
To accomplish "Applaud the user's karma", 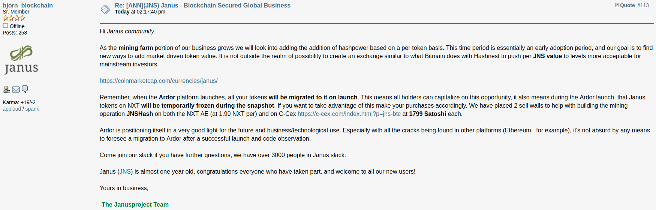I will click(12, 109).
